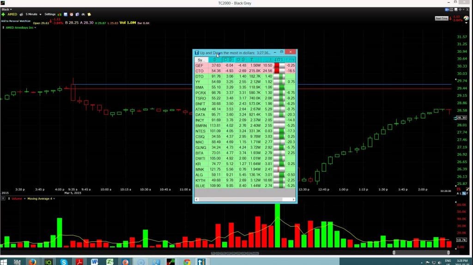This screenshot has width=473, height=265.
Task: Select the DATA row in the watchlist
Action: [x=245, y=115]
